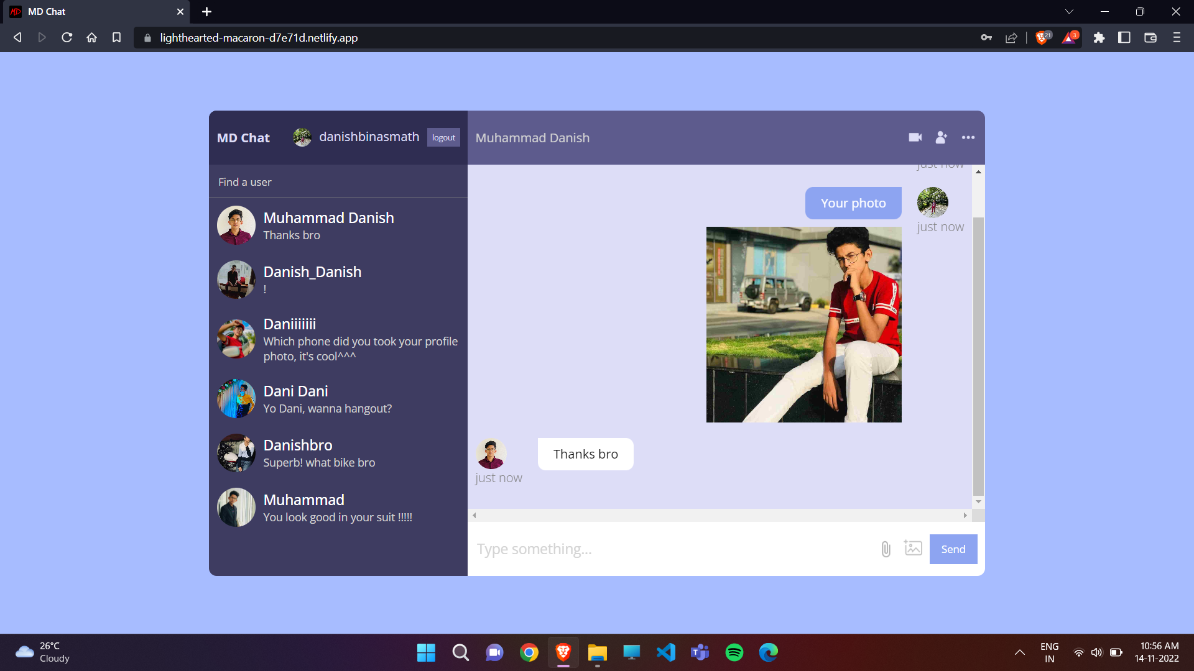This screenshot has width=1194, height=671.
Task: Attach a file with the paperclip icon
Action: 886,549
